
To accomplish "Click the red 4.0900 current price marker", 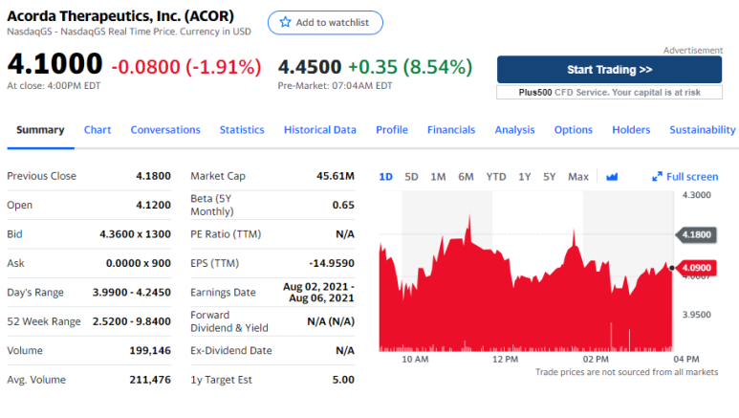I will 697,268.
